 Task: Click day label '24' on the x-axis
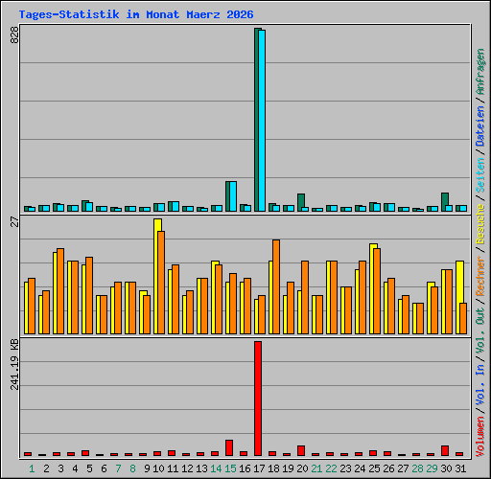360,468
